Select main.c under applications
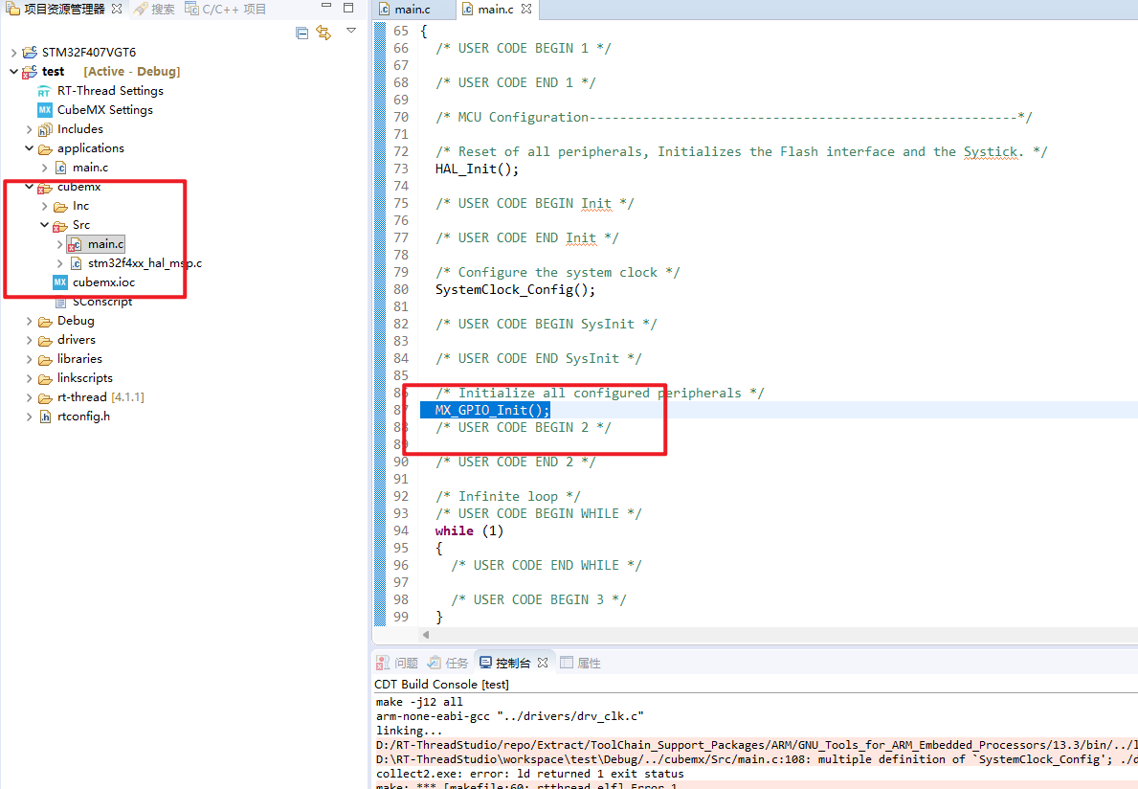 pyautogui.click(x=90, y=167)
